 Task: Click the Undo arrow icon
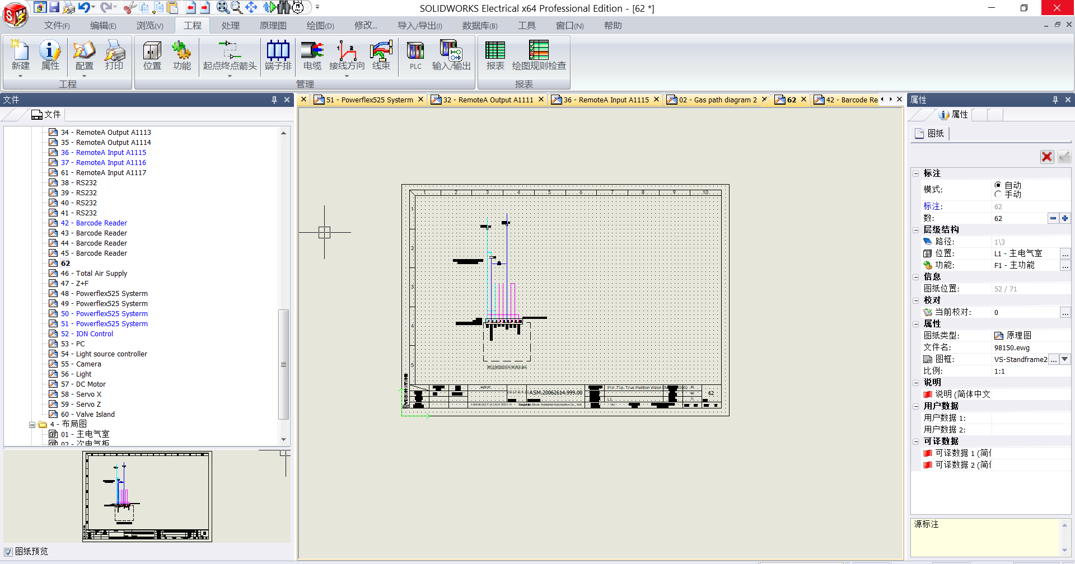click(84, 7)
